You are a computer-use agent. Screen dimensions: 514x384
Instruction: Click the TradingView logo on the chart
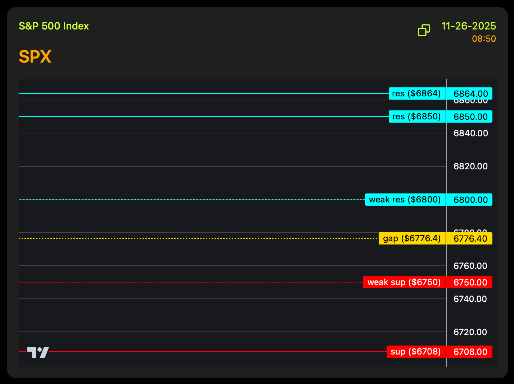[x=38, y=352]
